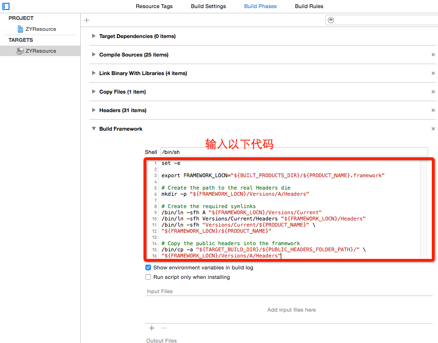Click the Shell path input field
Screen dimensions: 438x343
(x=294, y=152)
